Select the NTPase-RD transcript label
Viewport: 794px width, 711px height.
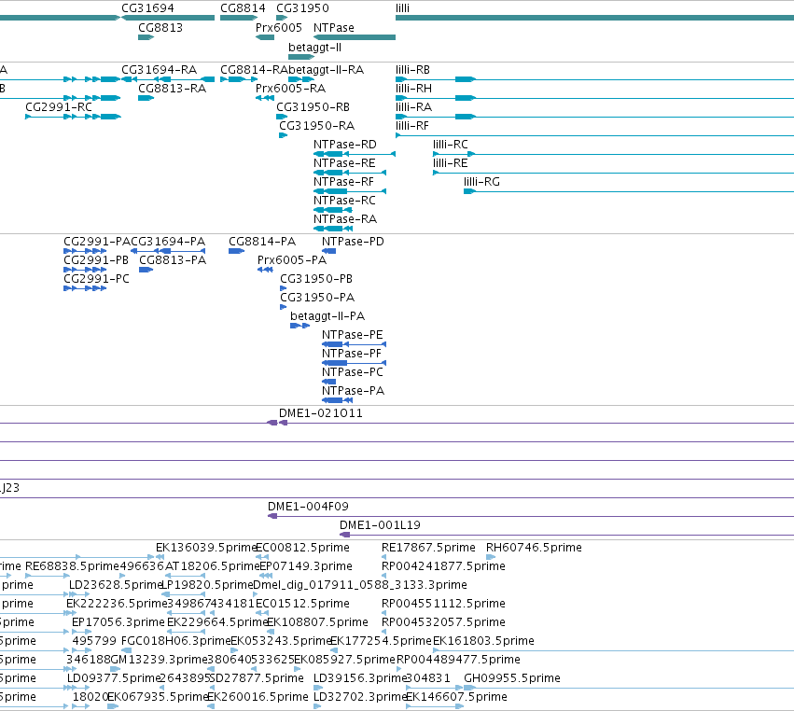pos(345,145)
